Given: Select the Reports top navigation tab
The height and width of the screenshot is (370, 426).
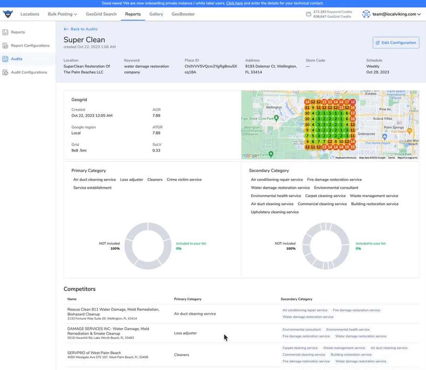Looking at the screenshot, I should pos(133,14).
